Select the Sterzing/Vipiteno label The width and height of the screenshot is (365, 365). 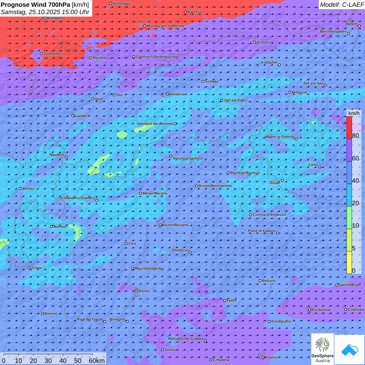188,158
